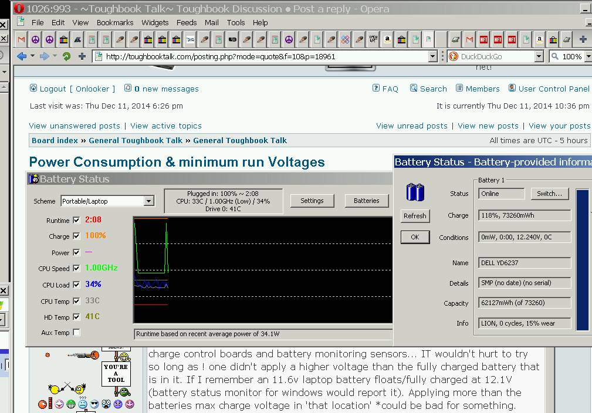Click the black battery history graph
Image resolution: width=592 pixels, height=413 pixels.
pos(263,270)
